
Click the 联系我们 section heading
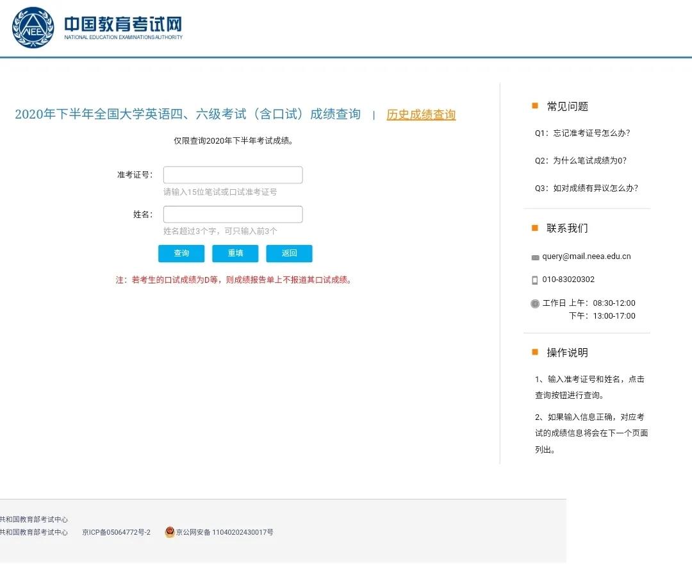[568, 228]
